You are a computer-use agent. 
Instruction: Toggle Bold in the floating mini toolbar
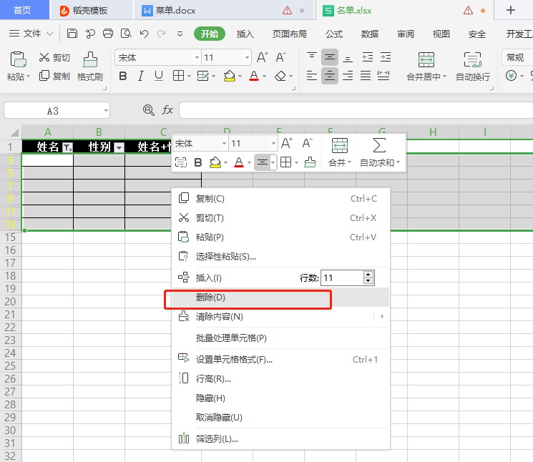coord(198,162)
